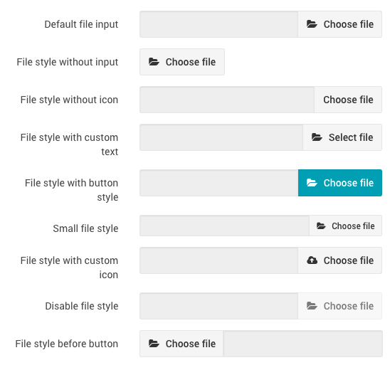Click folder icon in Small file style button
This screenshot has height=365, width=390.
coord(321,226)
